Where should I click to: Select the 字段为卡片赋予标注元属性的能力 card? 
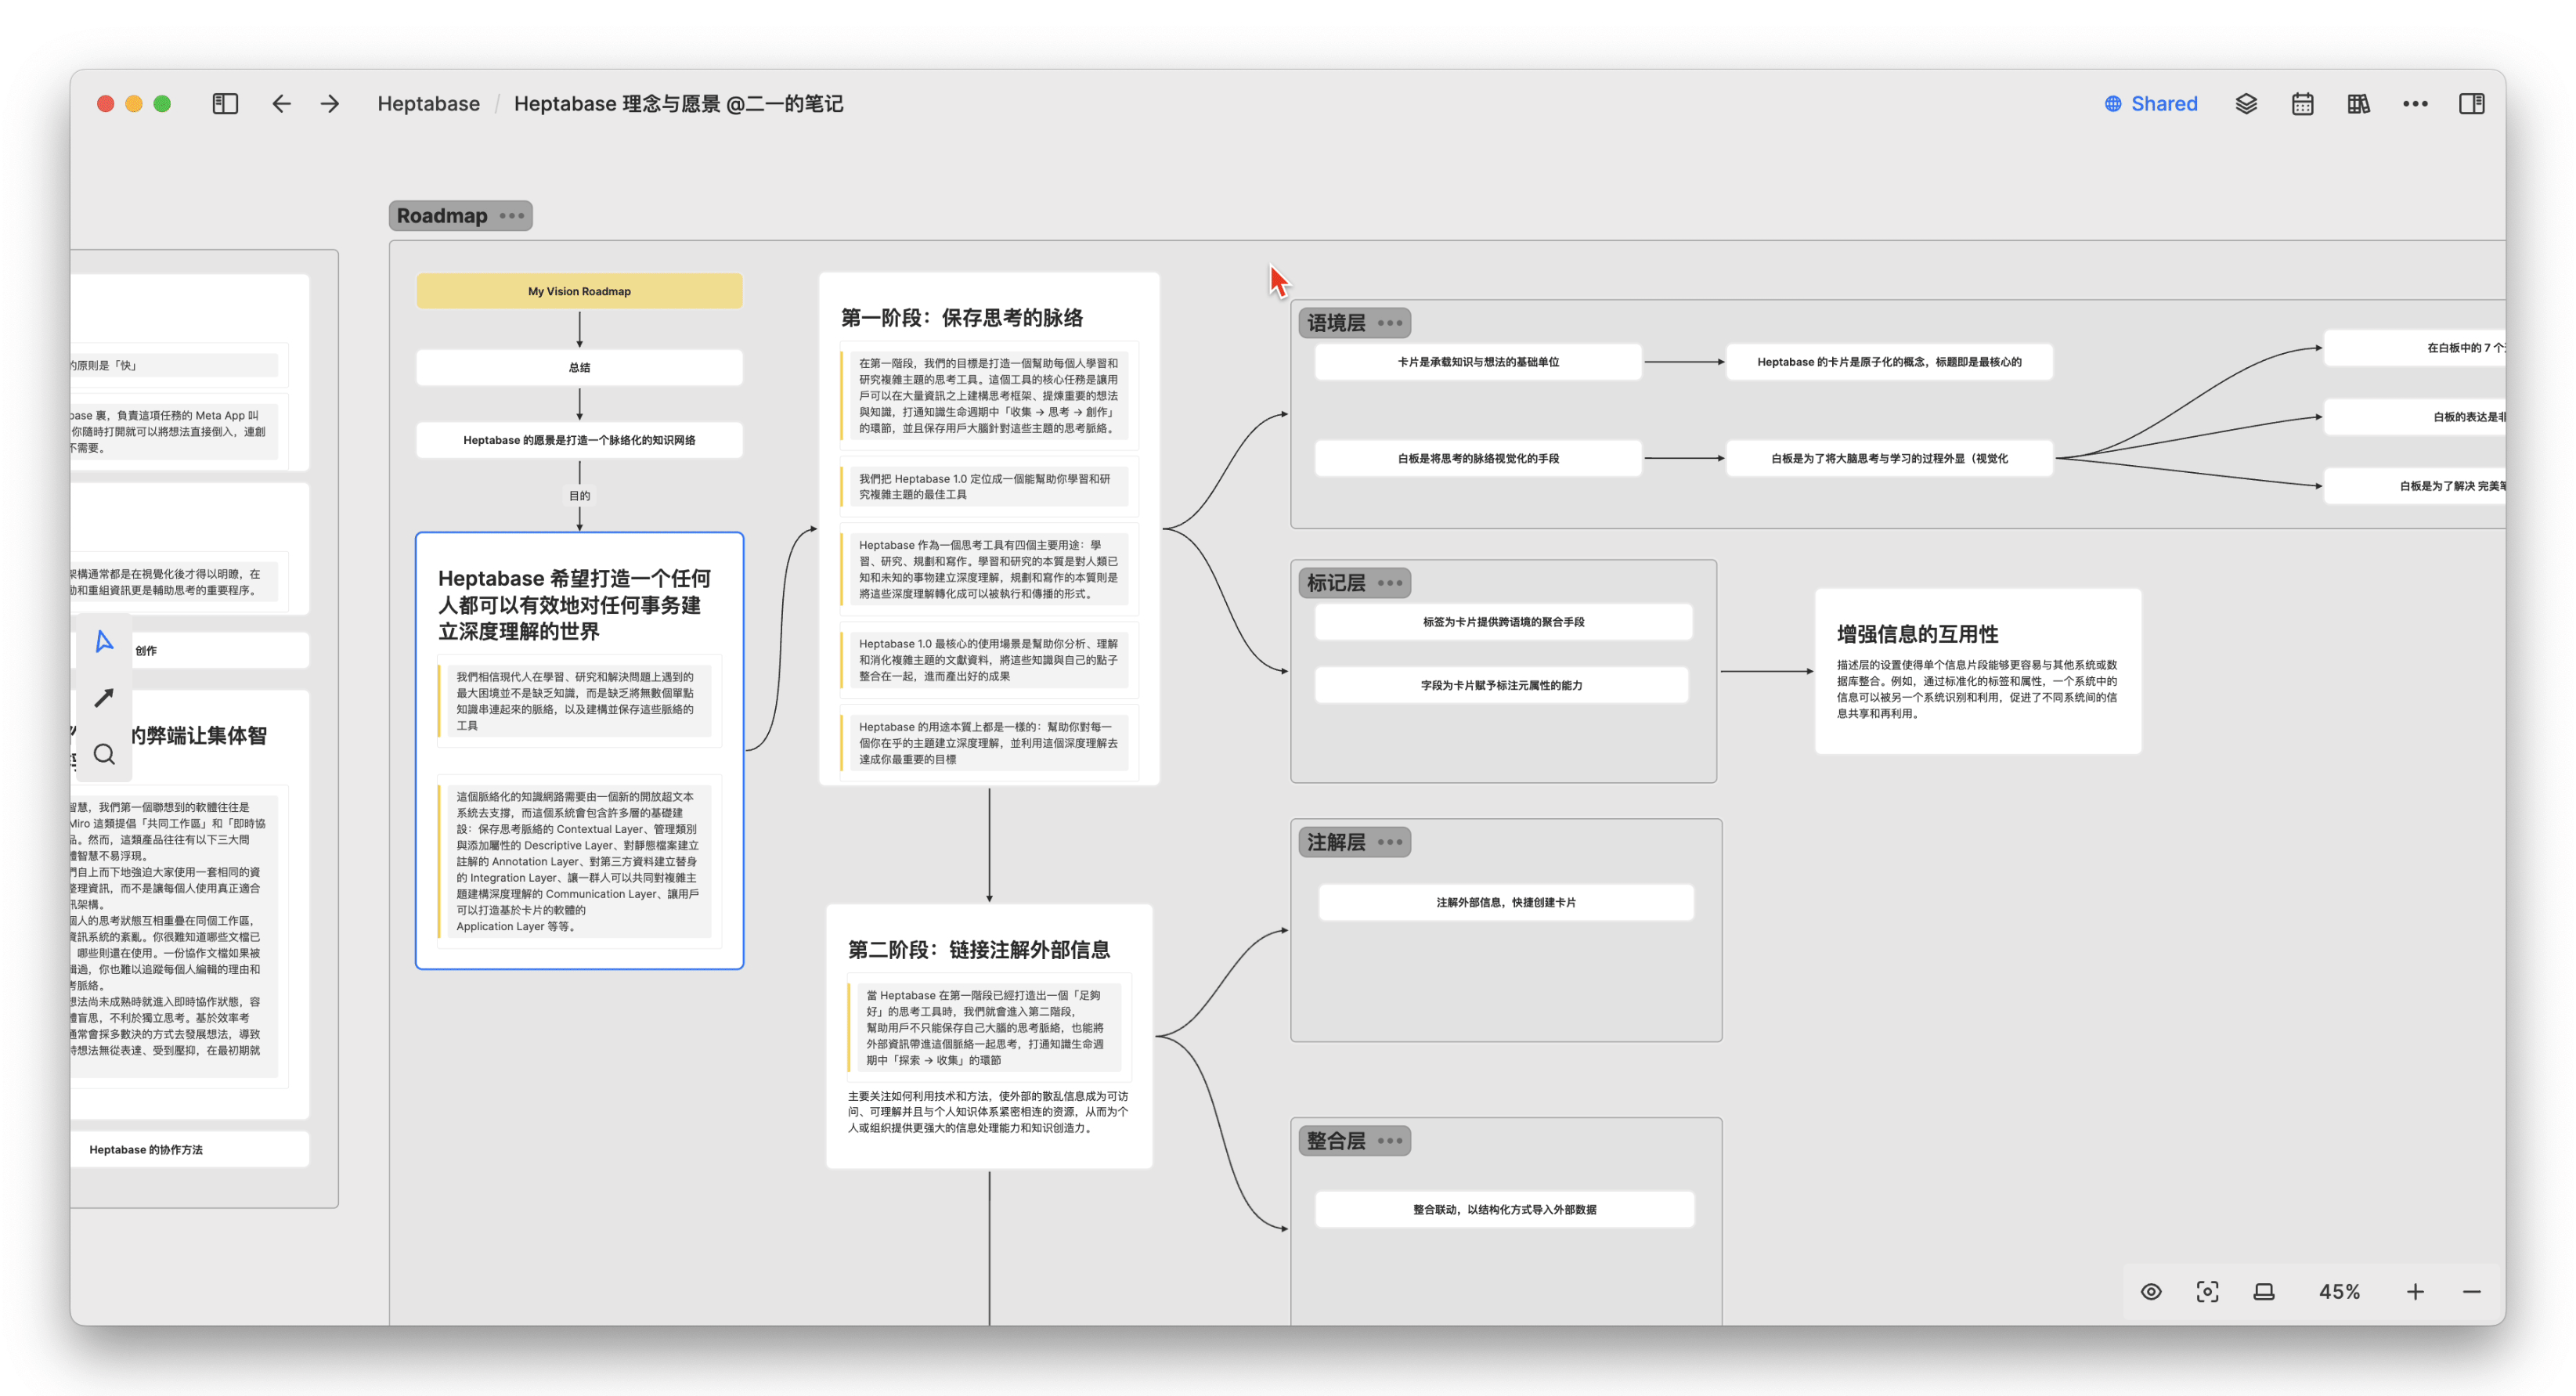1501,685
